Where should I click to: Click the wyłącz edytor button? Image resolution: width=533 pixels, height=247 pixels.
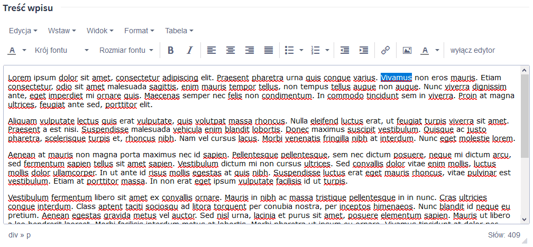(472, 51)
